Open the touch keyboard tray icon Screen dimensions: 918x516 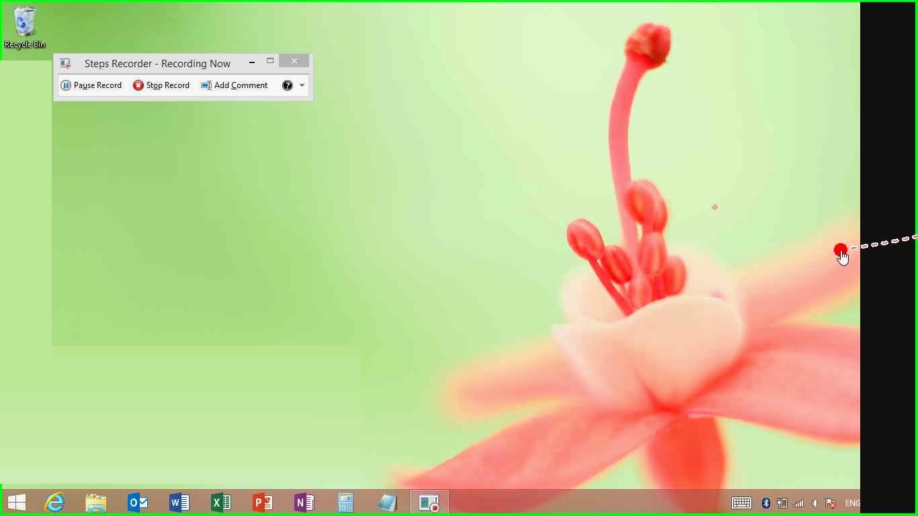coord(741,503)
